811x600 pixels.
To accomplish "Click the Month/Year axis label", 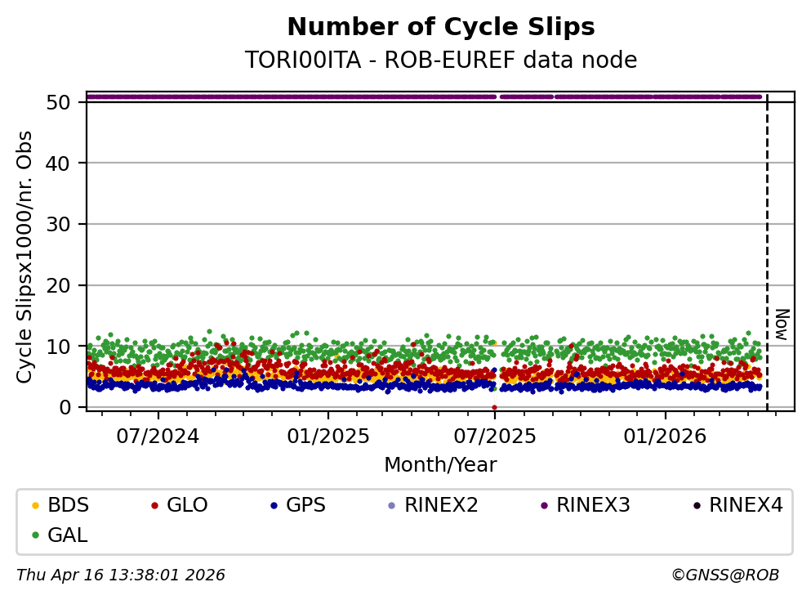I will [x=440, y=465].
